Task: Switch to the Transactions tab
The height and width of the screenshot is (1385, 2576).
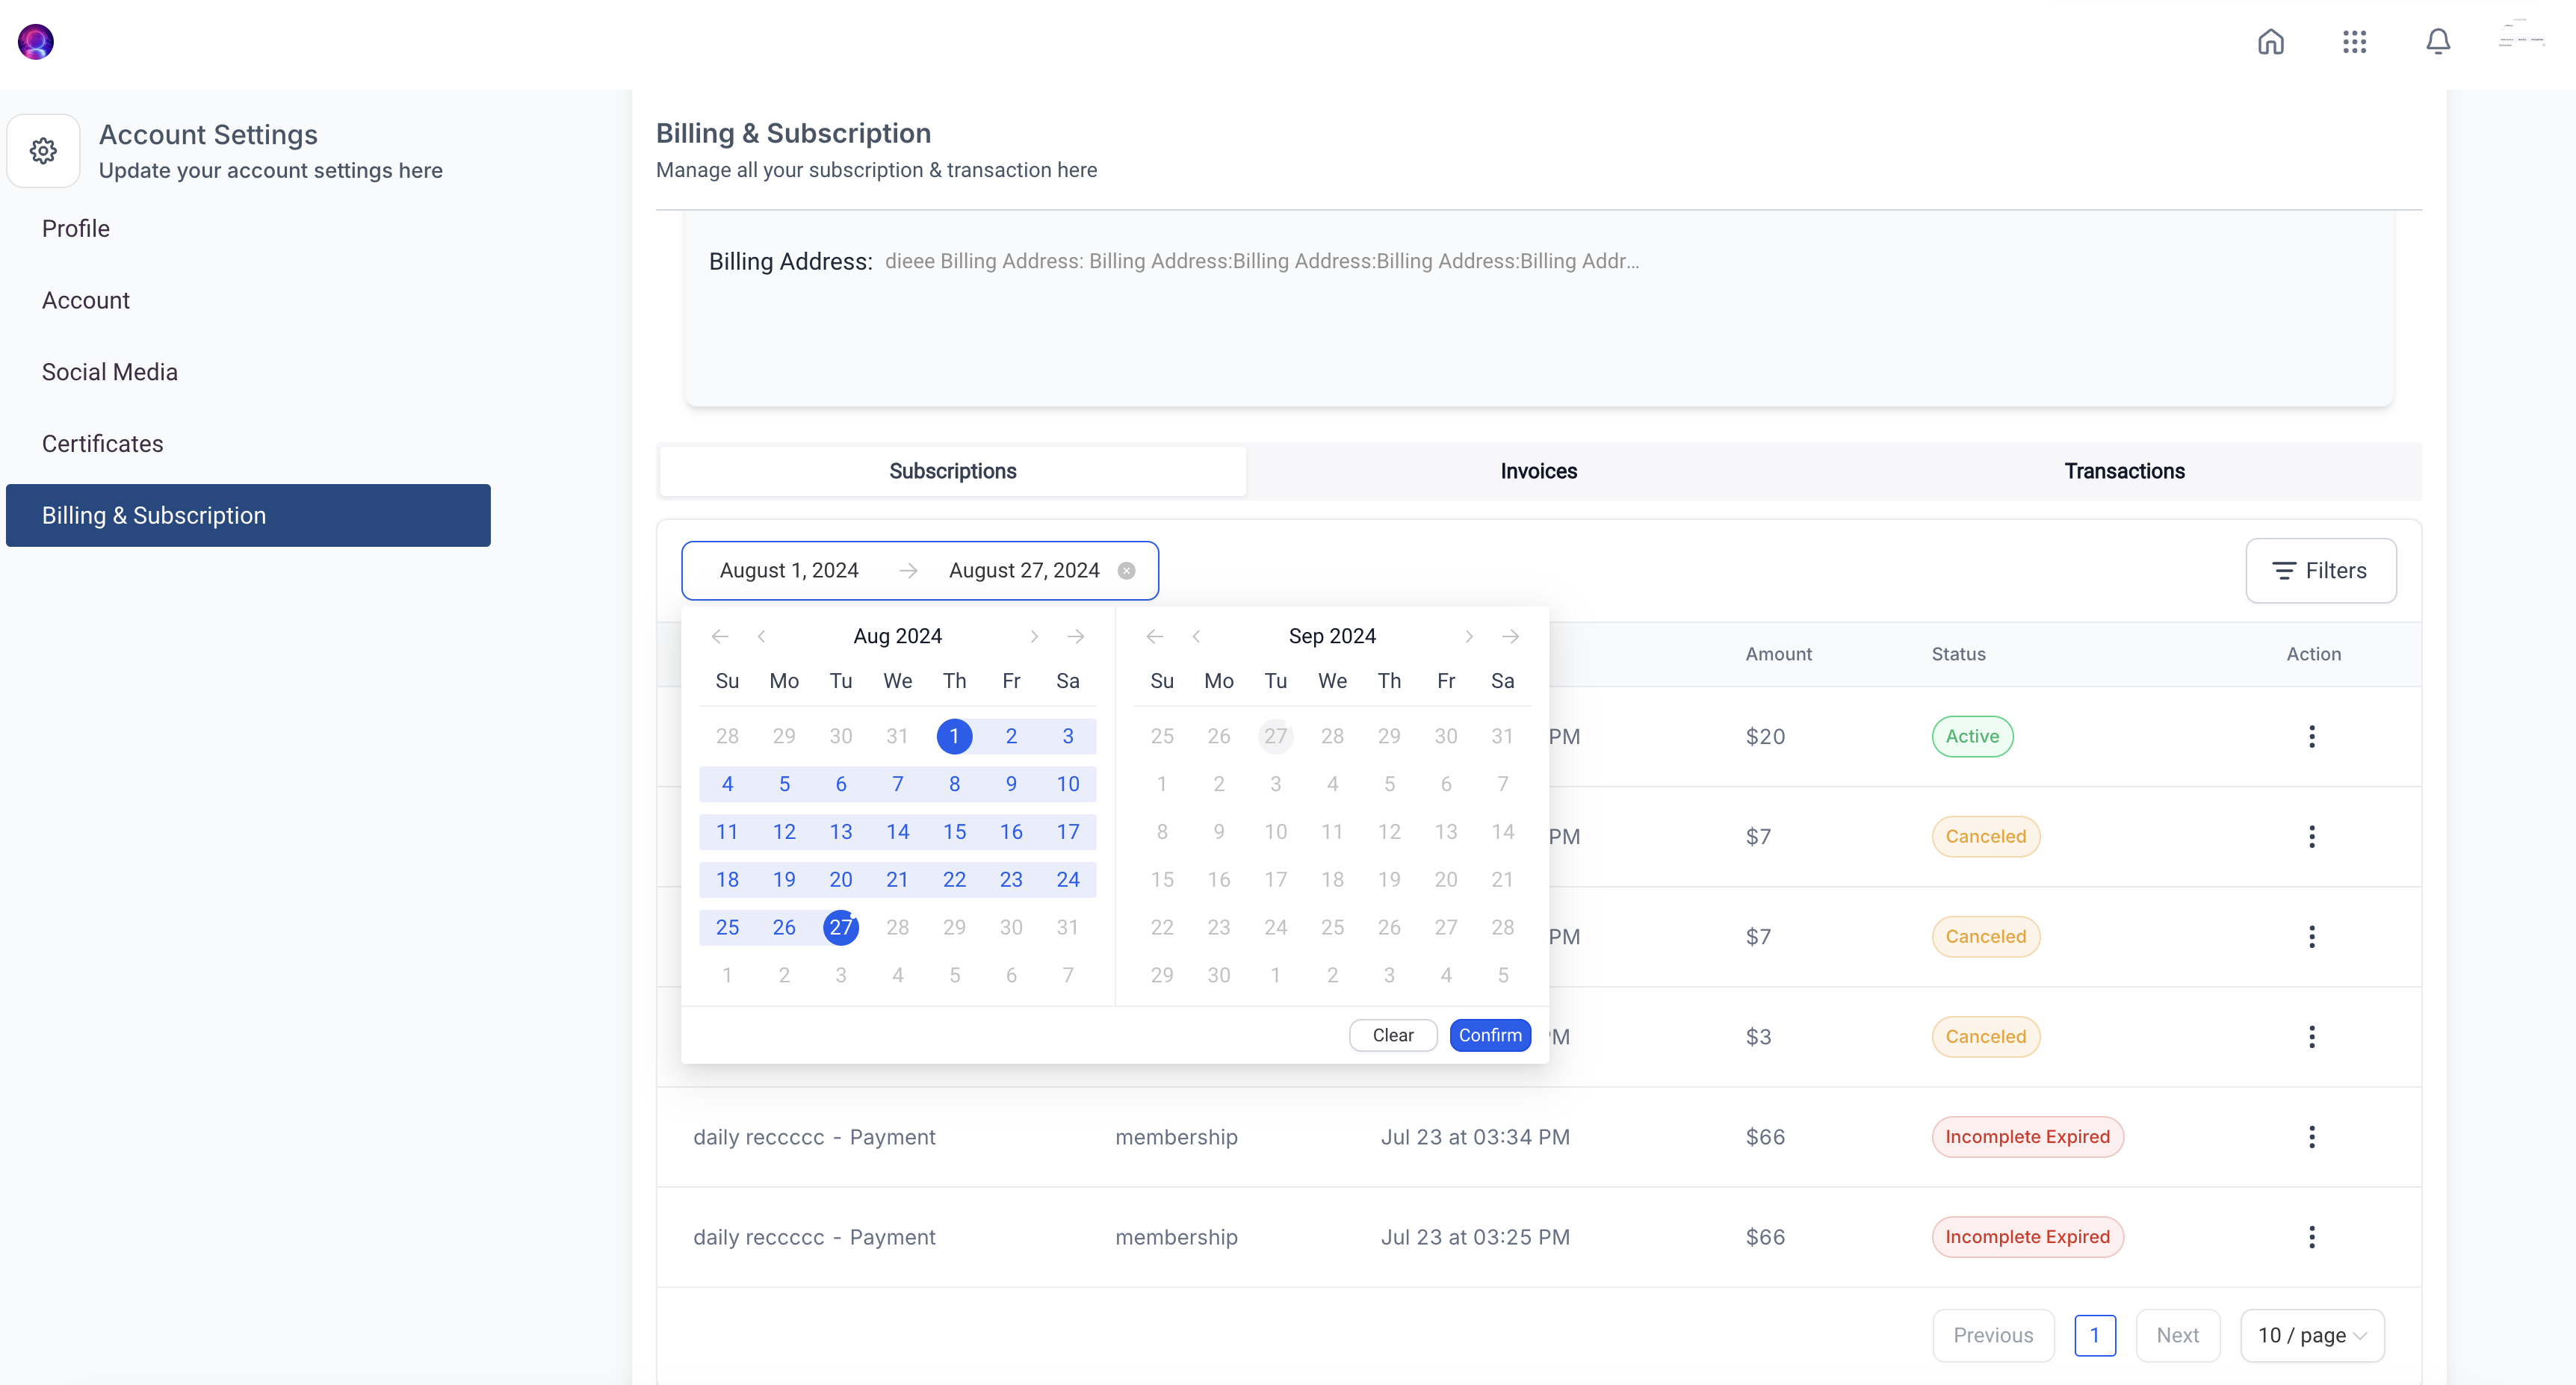Action: pyautogui.click(x=2124, y=471)
